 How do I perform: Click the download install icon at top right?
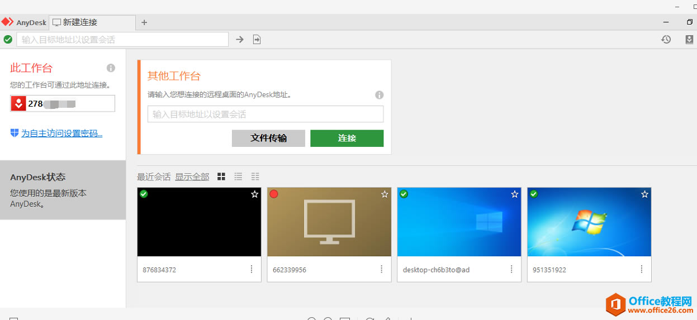[689, 40]
